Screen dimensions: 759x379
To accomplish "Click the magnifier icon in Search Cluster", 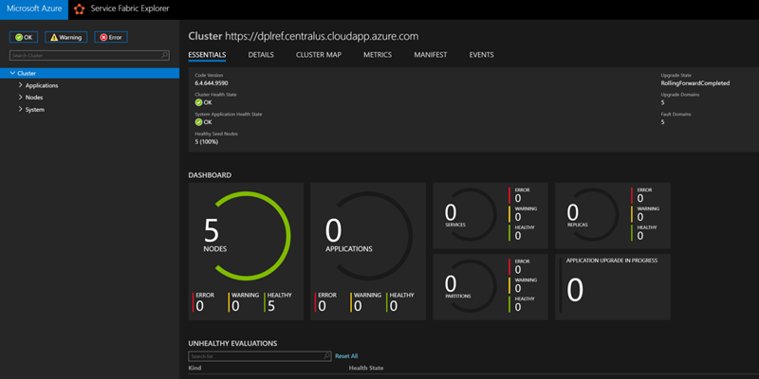I will [164, 56].
